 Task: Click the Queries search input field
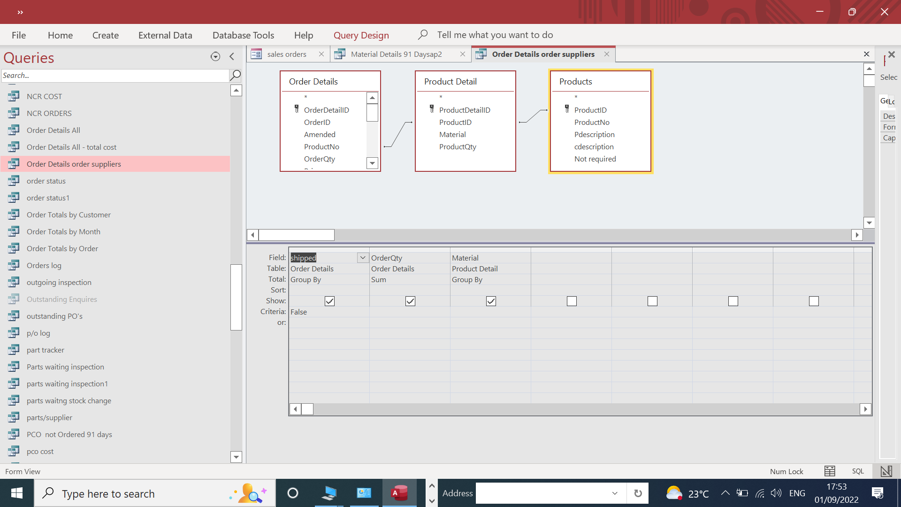(x=115, y=75)
